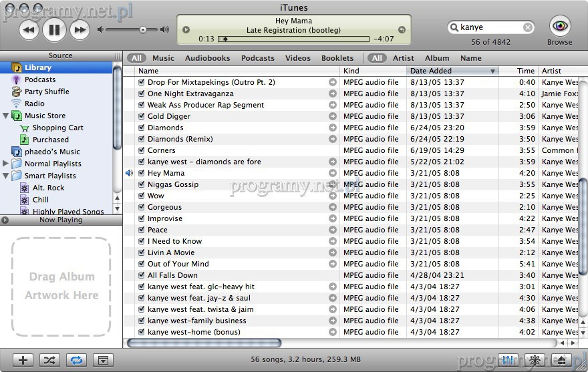Screen dimensions: 588x372
Task: Open the Browse view eye icon
Action: pyautogui.click(x=559, y=26)
